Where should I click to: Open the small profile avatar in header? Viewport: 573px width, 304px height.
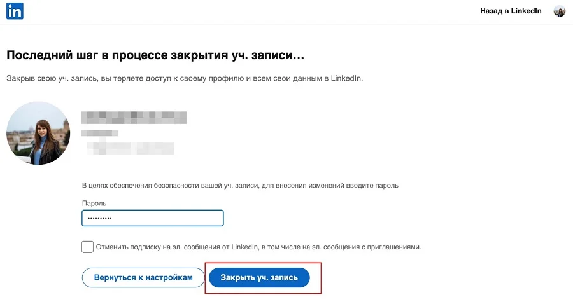(x=560, y=11)
